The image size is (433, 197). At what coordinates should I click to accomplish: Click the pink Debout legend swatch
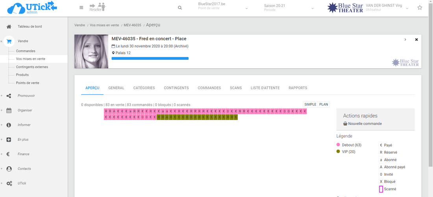(x=338, y=145)
